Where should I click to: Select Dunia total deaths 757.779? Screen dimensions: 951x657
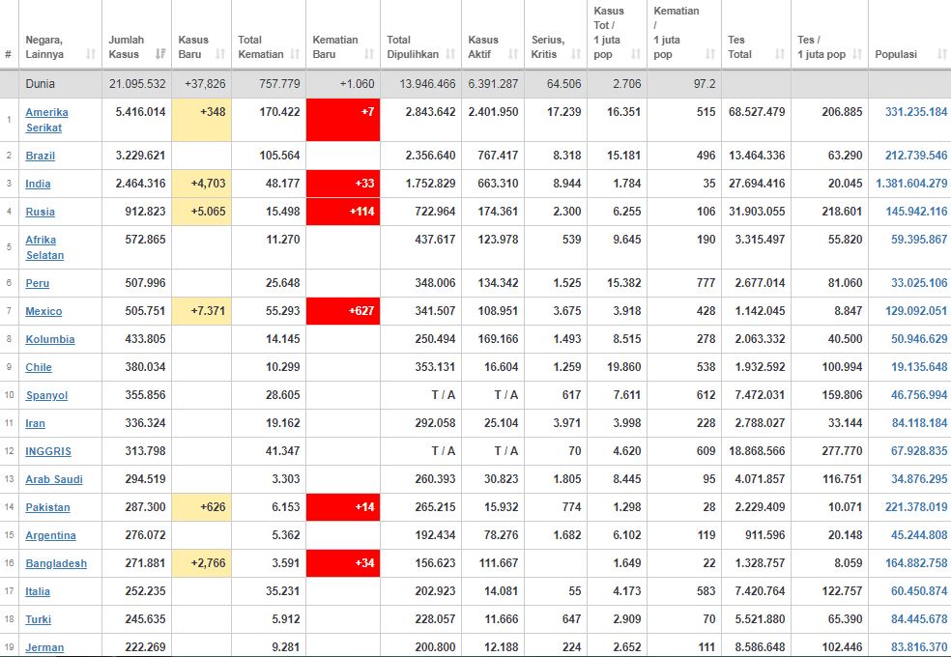tap(279, 84)
